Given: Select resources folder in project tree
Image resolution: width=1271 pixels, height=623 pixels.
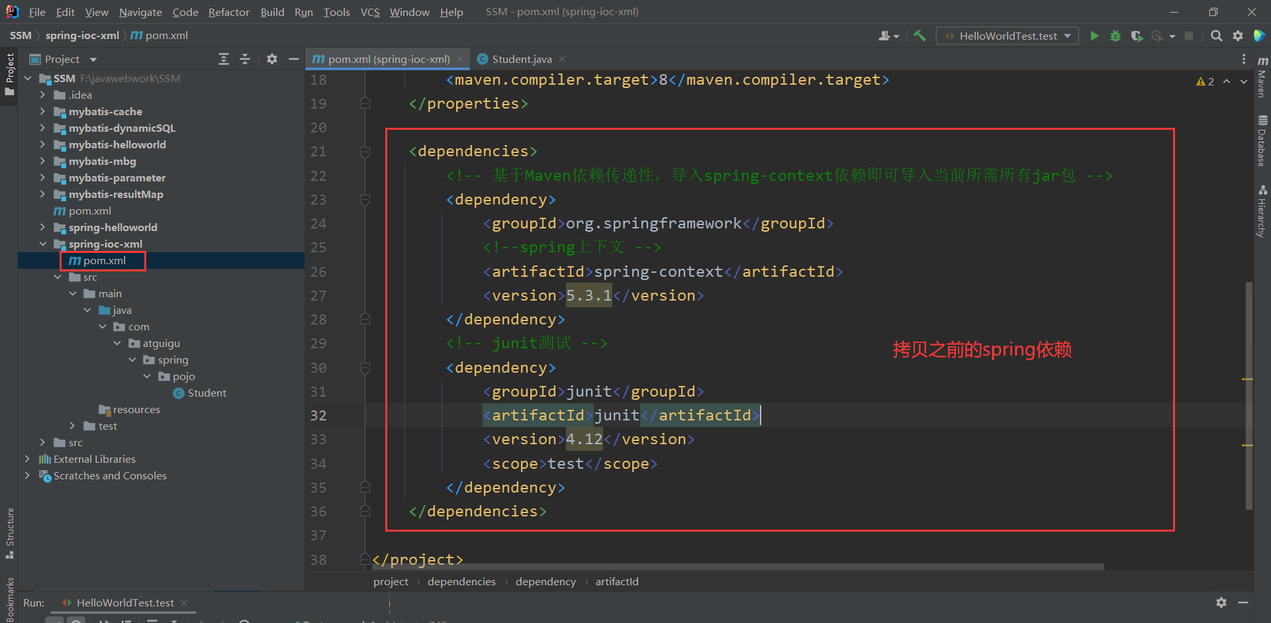Looking at the screenshot, I should (x=129, y=409).
